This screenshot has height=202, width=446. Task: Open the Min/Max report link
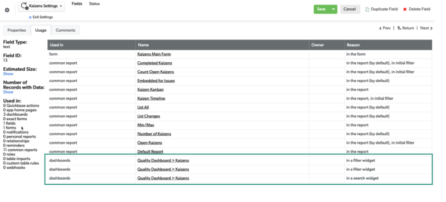point(146,125)
